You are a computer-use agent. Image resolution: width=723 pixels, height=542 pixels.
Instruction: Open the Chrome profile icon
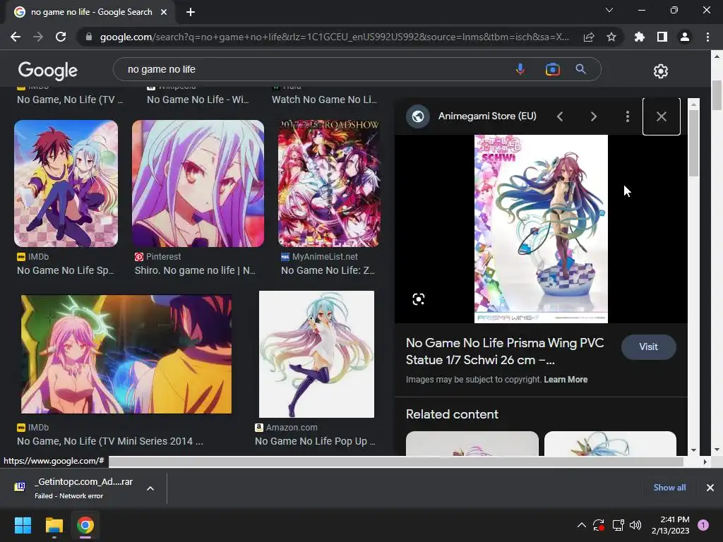point(684,37)
